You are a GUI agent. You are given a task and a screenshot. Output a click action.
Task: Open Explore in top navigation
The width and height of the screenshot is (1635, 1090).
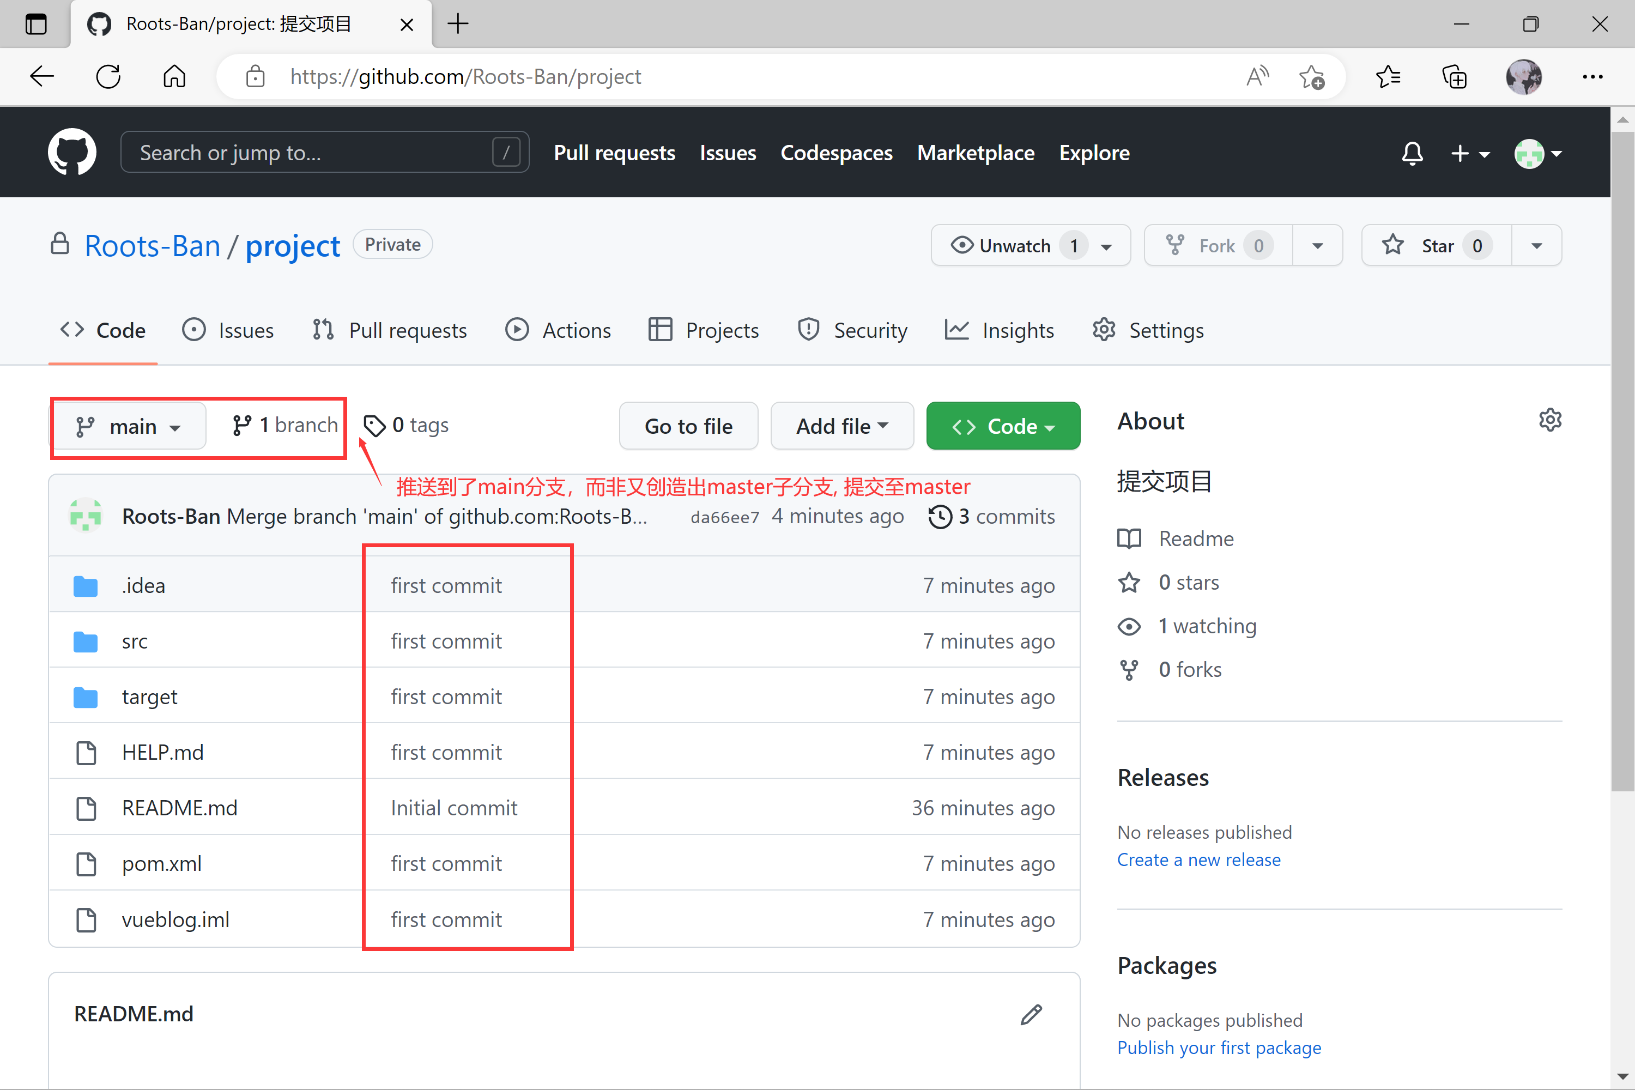click(1094, 153)
